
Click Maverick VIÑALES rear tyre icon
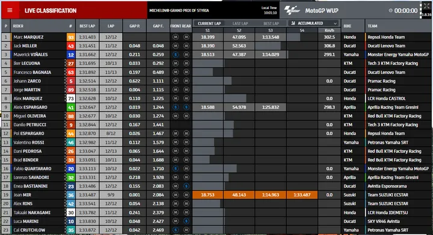pos(186,55)
